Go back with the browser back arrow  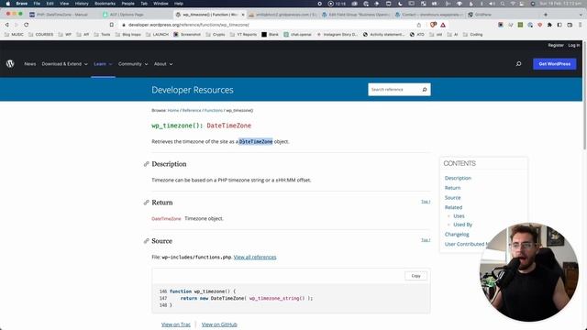pyautogui.click(x=6, y=25)
